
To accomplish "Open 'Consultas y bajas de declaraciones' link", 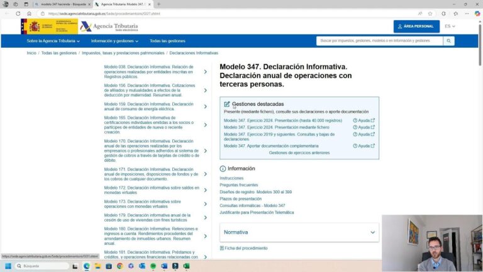I will 279,137.
